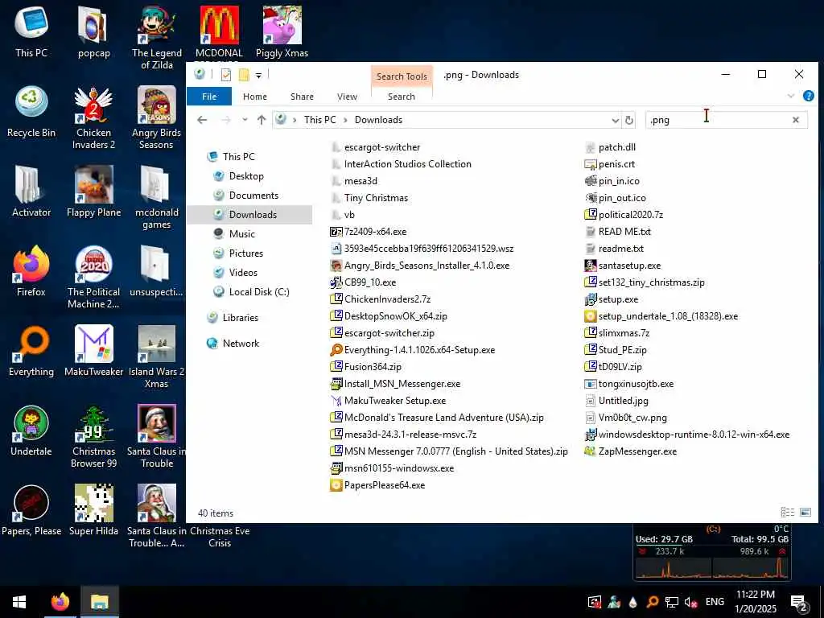The height and width of the screenshot is (618, 824).
Task: Select the Search Tools contextual tab
Action: tap(402, 76)
